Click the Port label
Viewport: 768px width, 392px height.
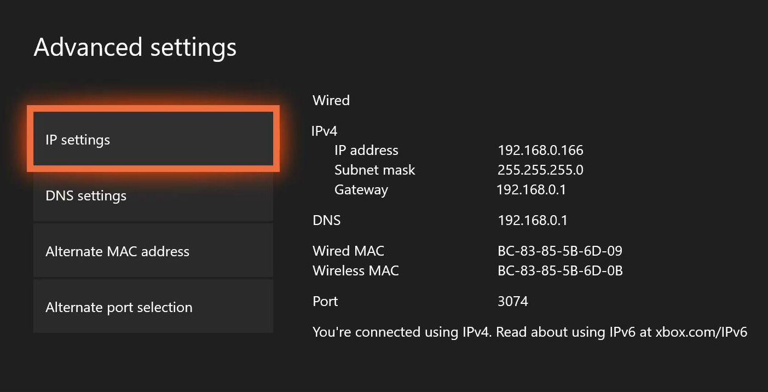[x=325, y=301]
